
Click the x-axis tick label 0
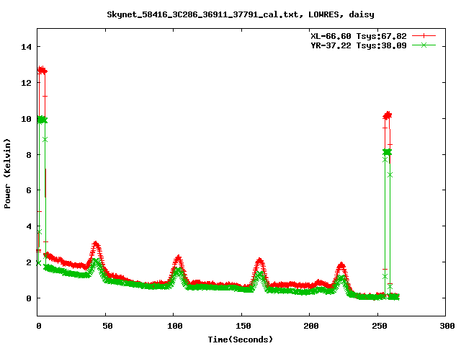[x=39, y=326]
